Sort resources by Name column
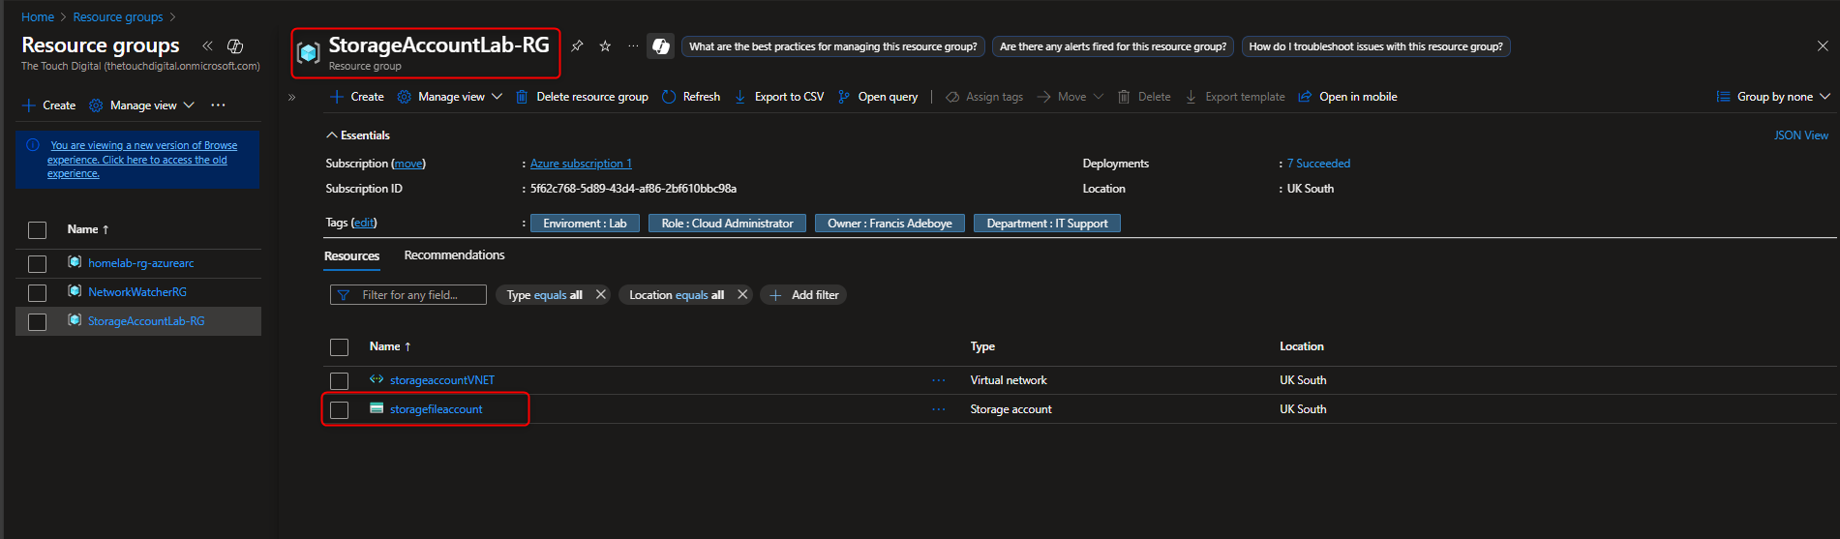Screen dimensions: 1840x539 click(x=390, y=346)
